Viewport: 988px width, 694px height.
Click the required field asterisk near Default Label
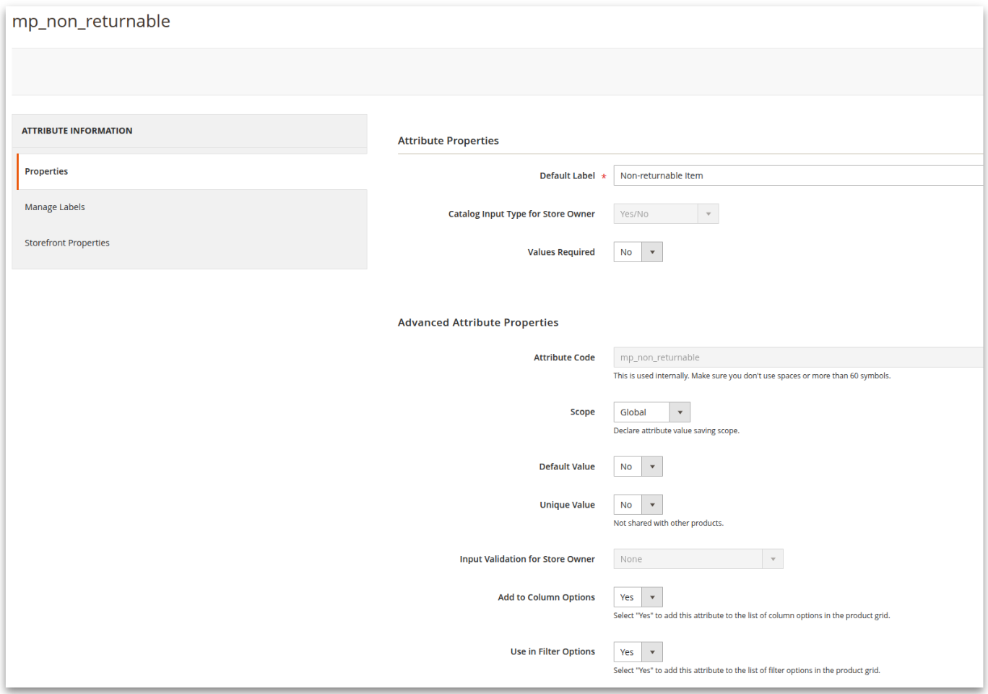604,175
